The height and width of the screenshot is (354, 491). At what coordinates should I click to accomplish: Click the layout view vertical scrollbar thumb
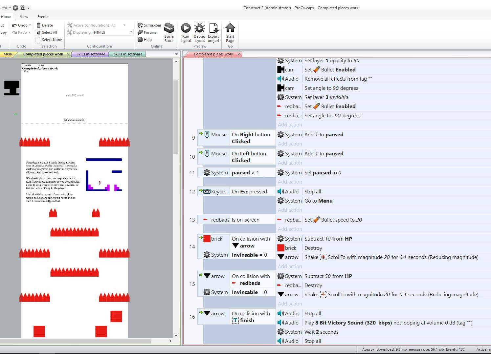coord(176,117)
